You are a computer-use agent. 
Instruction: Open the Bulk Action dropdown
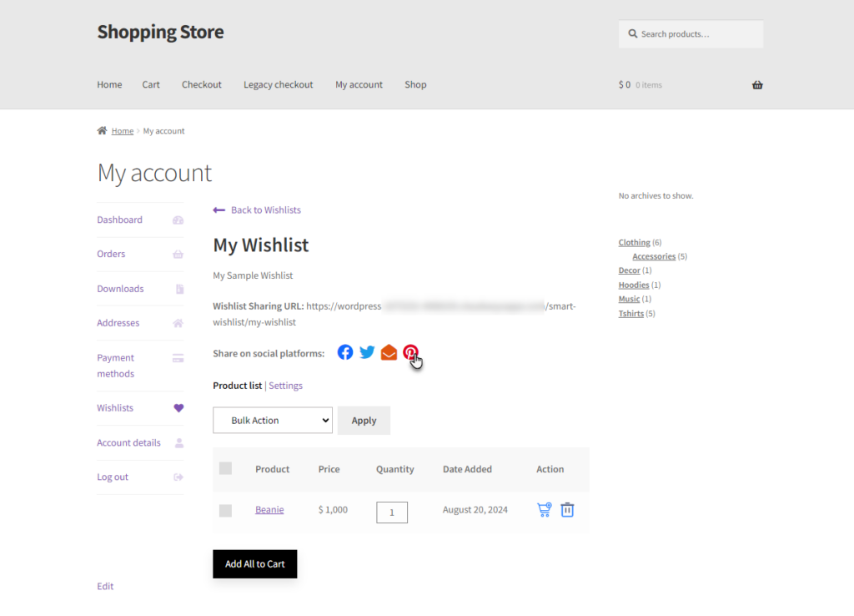(x=273, y=421)
